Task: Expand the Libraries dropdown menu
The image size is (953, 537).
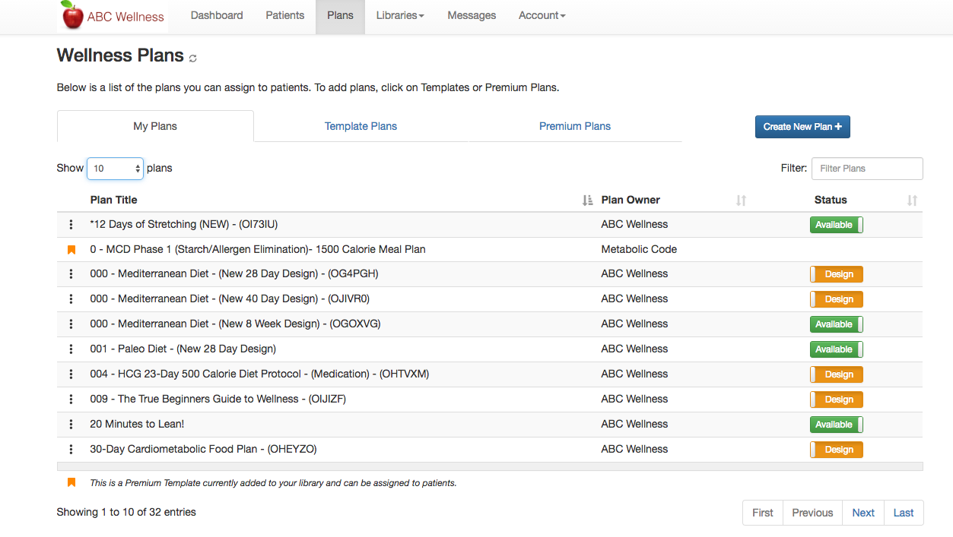Action: 400,16
